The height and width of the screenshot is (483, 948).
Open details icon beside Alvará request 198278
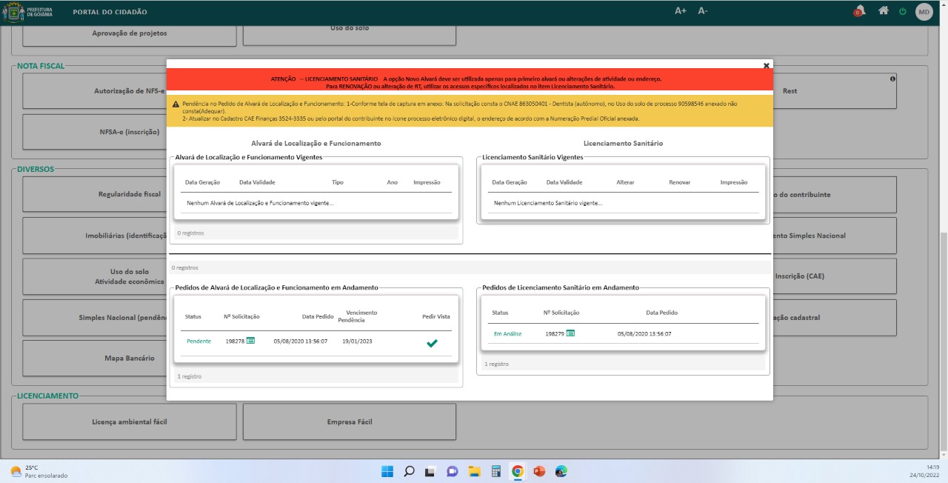(250, 341)
